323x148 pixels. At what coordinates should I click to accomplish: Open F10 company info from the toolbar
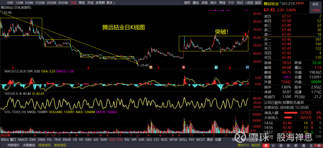pos(231,3)
